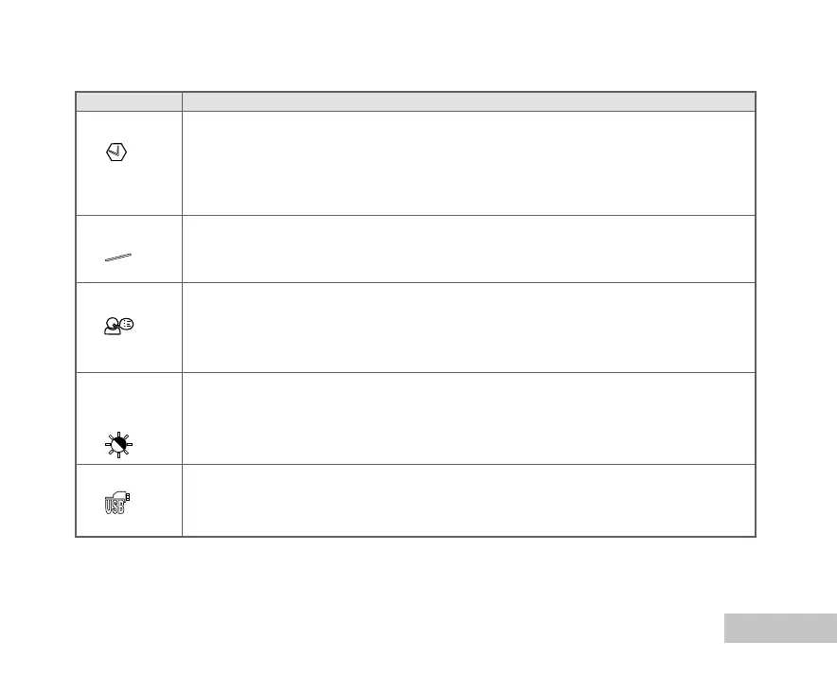Select the blank description cell beside the clock icon
Screen dimensions: 837x676
(x=468, y=163)
